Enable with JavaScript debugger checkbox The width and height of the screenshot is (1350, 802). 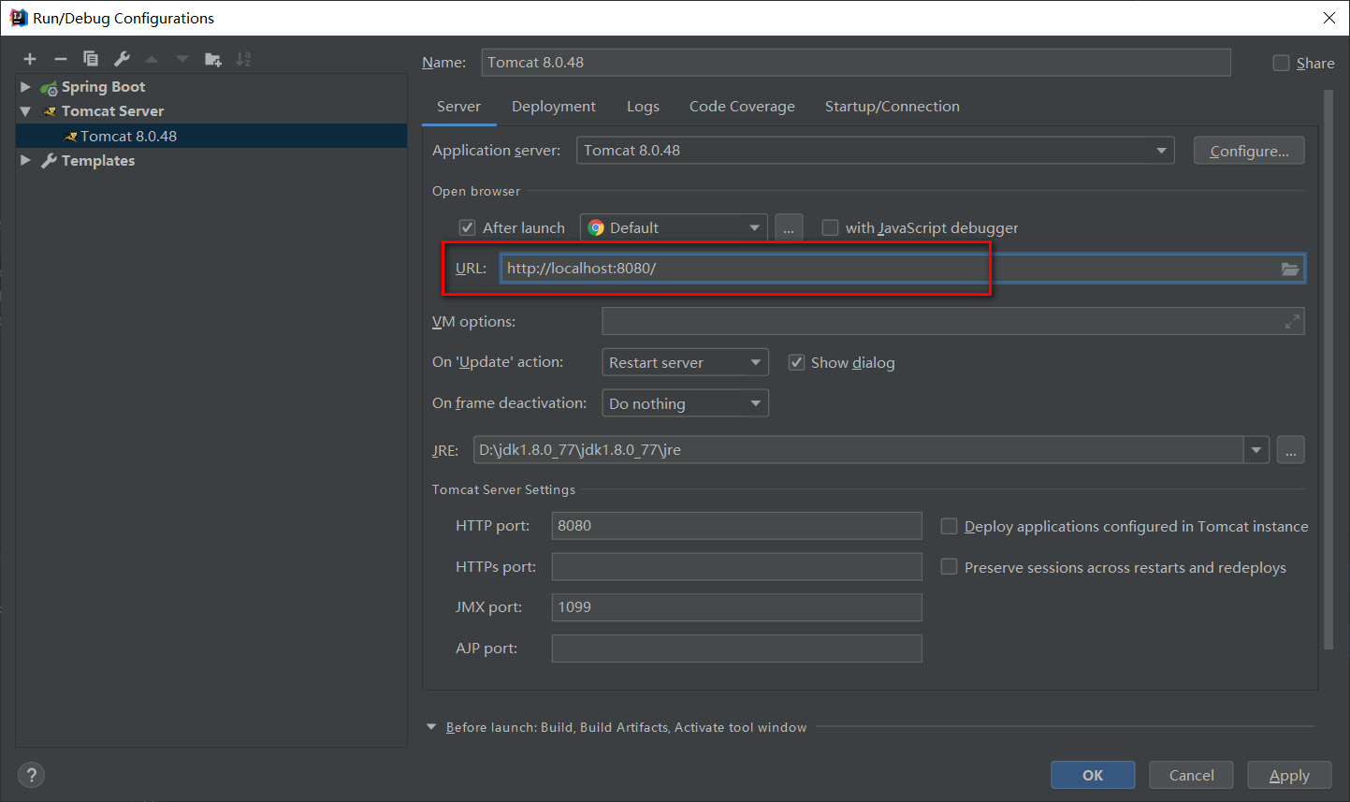click(x=830, y=227)
